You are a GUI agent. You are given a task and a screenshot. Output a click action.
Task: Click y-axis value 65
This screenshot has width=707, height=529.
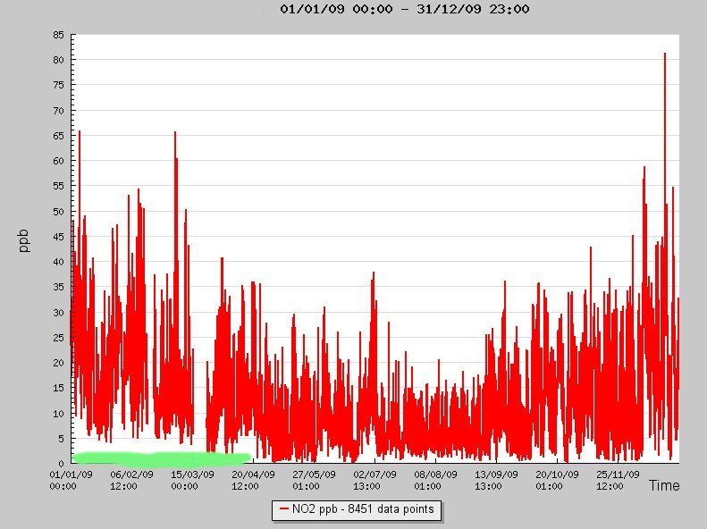pyautogui.click(x=59, y=136)
